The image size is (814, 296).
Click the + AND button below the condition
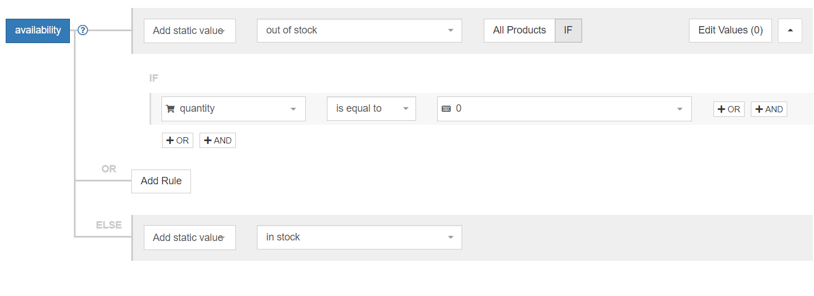click(217, 141)
